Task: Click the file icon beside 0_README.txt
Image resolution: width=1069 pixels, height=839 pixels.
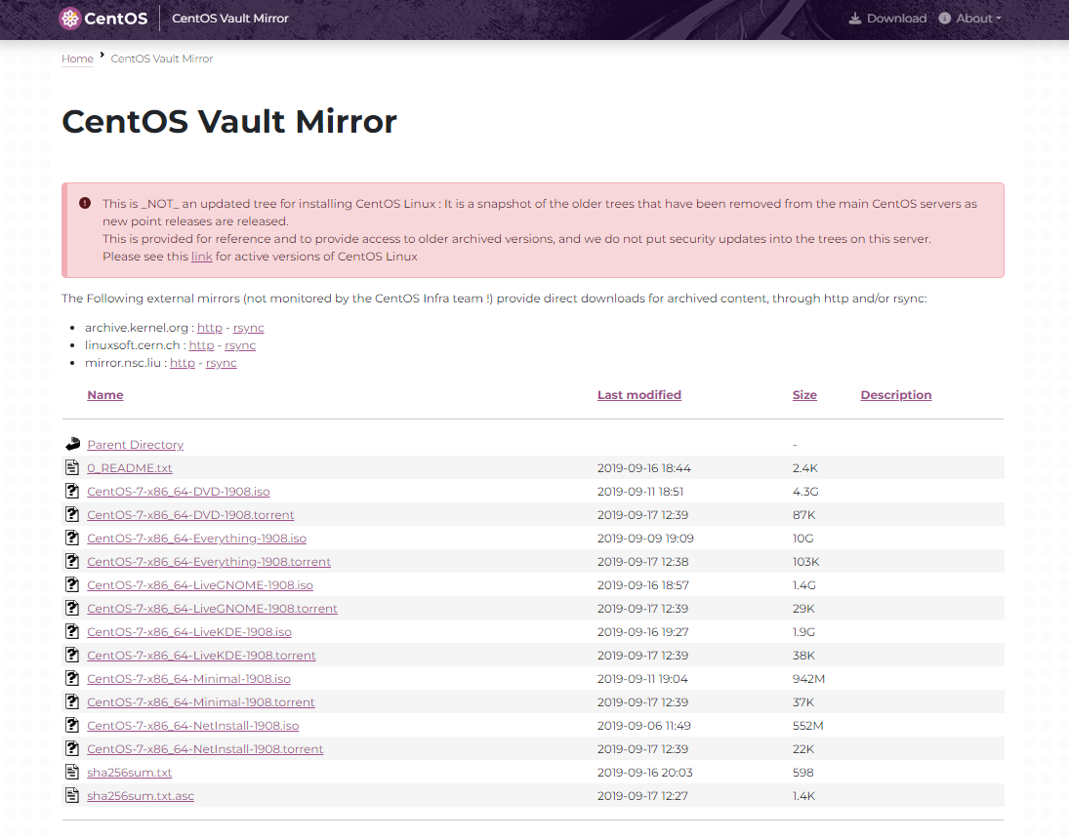Action: click(72, 467)
